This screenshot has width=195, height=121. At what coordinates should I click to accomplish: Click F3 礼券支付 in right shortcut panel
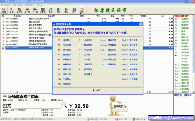coord(182,22)
